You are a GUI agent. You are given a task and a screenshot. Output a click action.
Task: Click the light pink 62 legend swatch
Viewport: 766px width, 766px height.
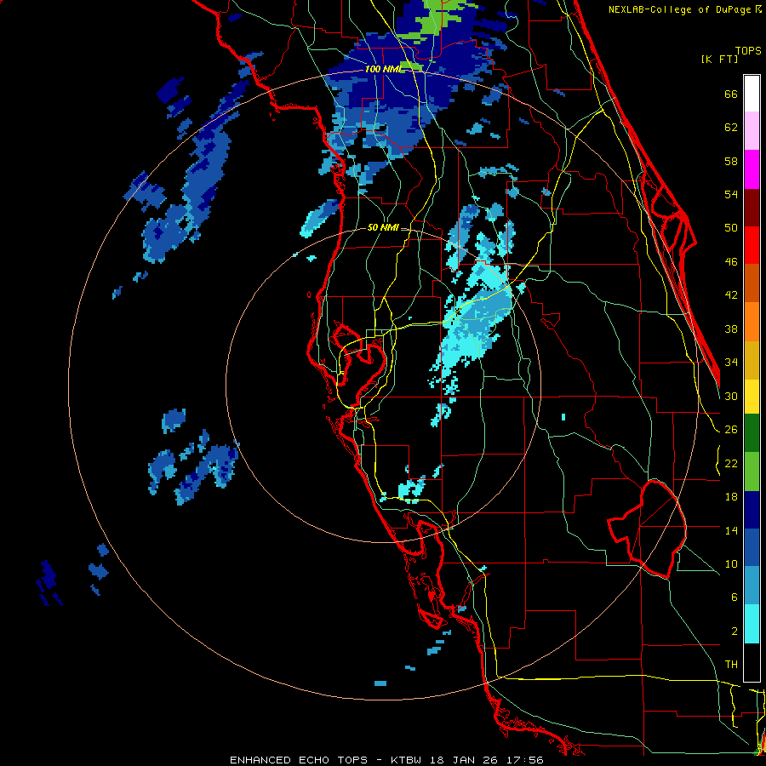click(x=752, y=130)
